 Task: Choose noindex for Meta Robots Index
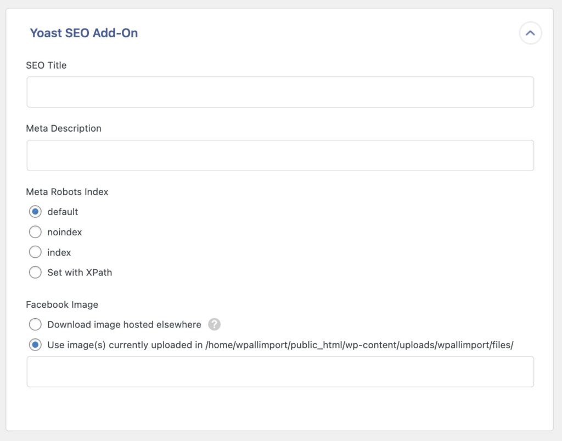pyautogui.click(x=35, y=232)
